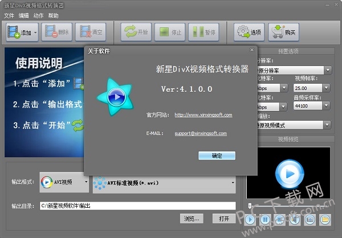Open the 编辑 menu
The width and height of the screenshot is (342, 238).
coord(24,15)
